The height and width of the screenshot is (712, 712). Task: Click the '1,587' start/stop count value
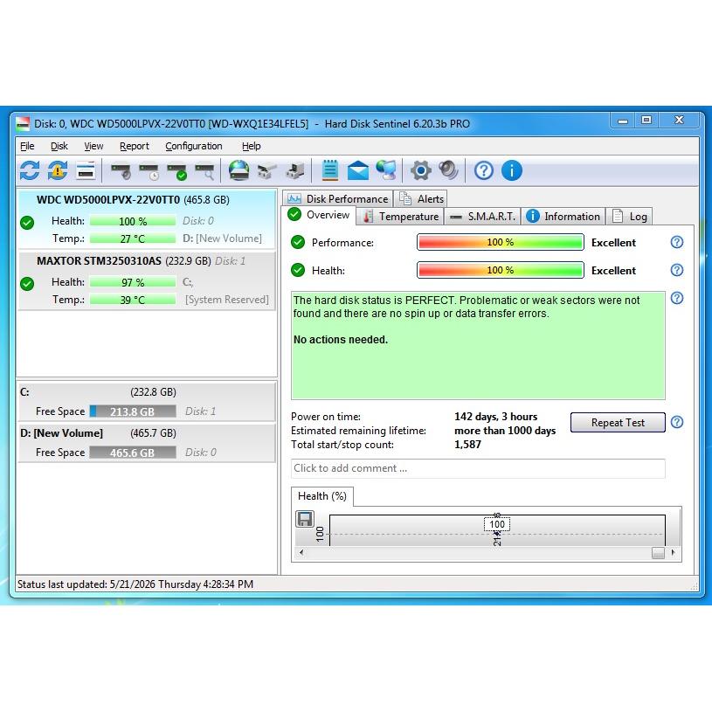click(x=467, y=445)
